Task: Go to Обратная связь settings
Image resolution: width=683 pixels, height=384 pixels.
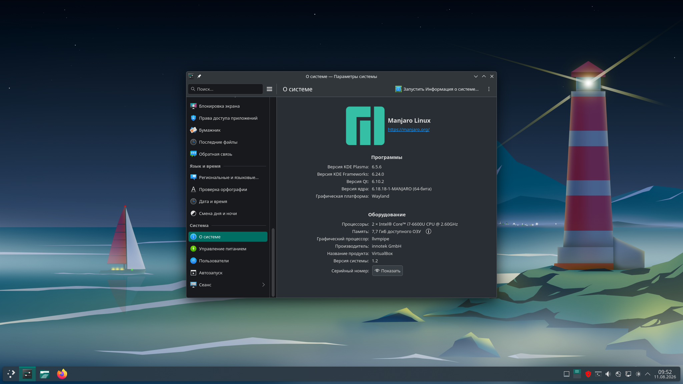Action: [228, 154]
